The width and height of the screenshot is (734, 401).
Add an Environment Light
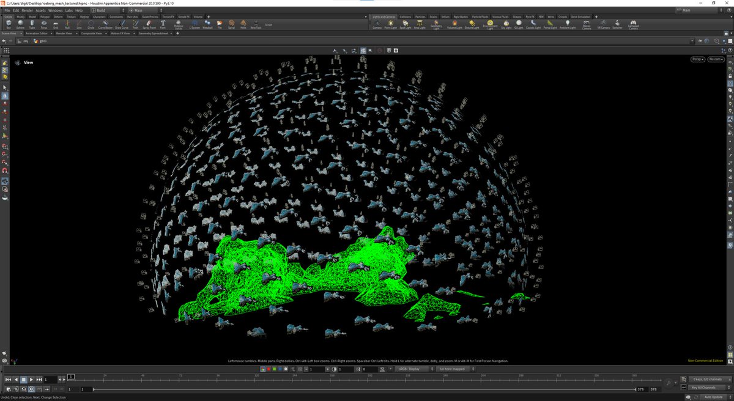(x=490, y=25)
